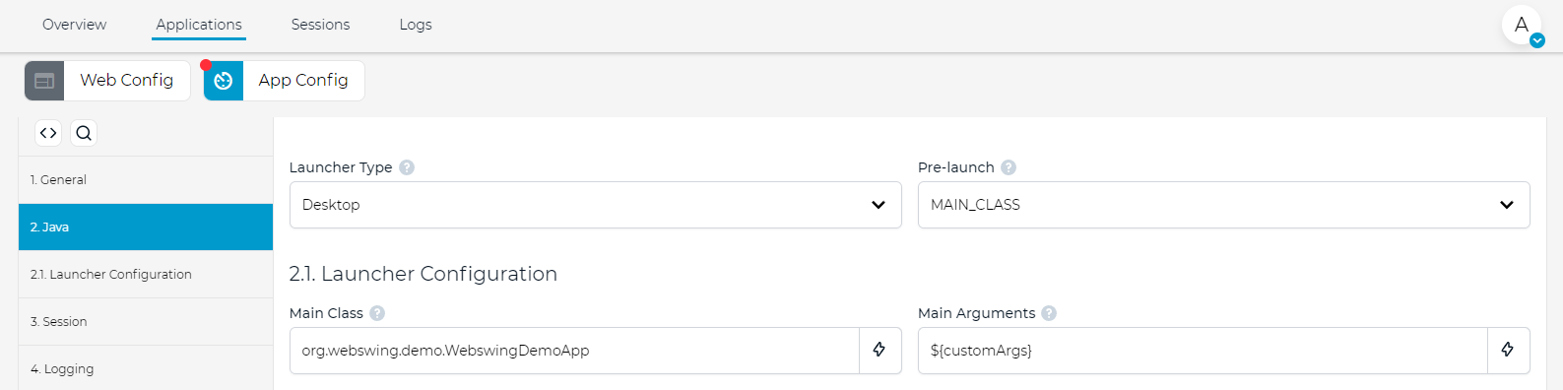The height and width of the screenshot is (390, 1563).
Task: Open the Logs tab
Action: (x=416, y=25)
